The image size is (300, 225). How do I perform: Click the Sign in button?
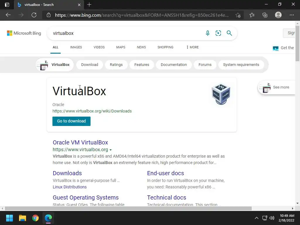(289, 33)
